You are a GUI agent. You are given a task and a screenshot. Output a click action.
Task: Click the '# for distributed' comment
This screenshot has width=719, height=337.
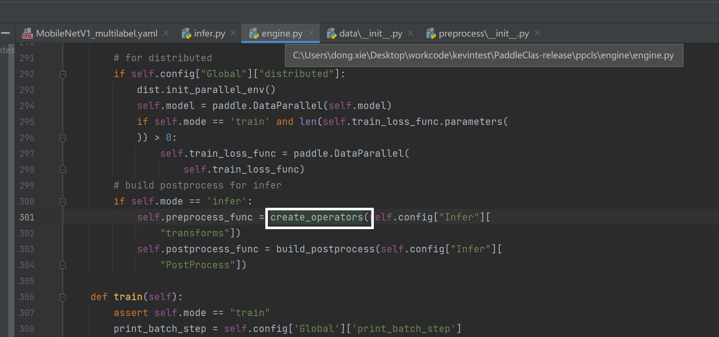(x=163, y=58)
